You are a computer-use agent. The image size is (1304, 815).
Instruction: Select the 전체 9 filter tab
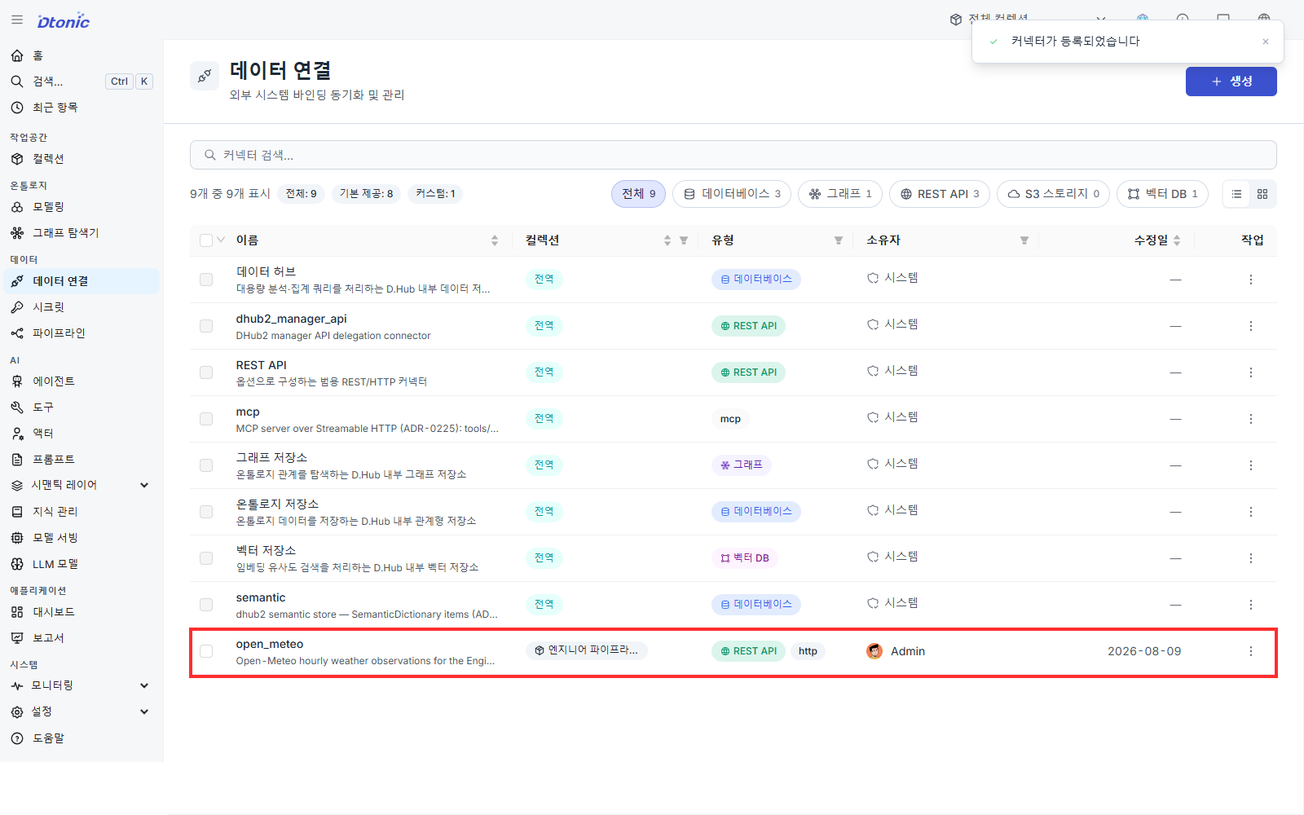639,194
